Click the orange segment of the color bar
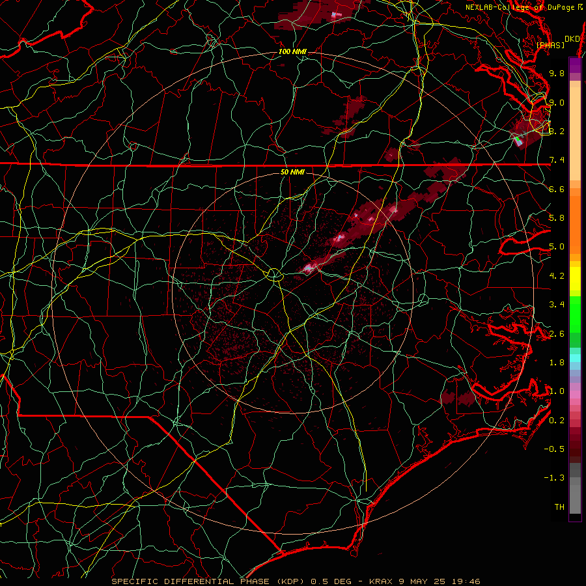Screen dimensions: 586x586 (575, 221)
